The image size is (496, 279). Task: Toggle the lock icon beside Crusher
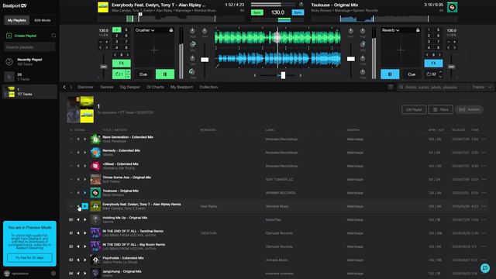tap(171, 30)
